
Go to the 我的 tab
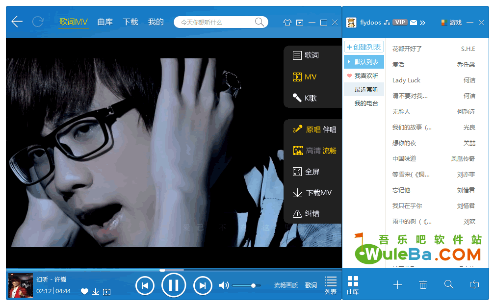[x=156, y=22]
